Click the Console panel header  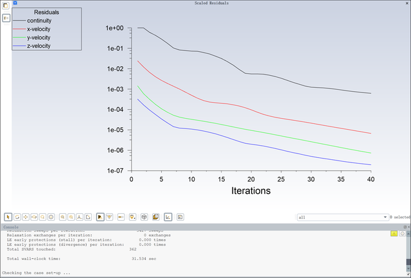205,227
